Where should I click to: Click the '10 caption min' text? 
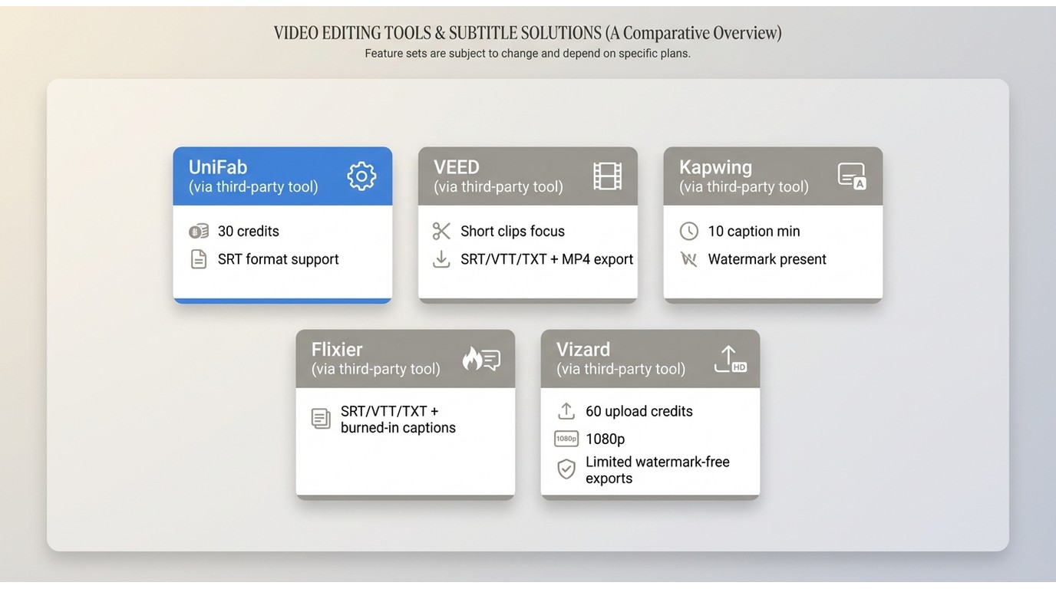(754, 232)
